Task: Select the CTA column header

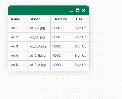Action: tap(81, 19)
